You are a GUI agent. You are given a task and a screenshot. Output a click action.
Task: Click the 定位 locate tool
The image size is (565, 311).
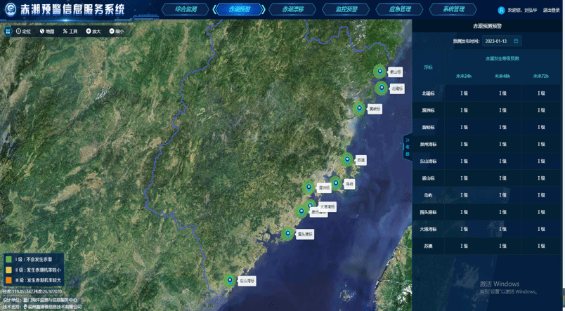click(x=24, y=32)
